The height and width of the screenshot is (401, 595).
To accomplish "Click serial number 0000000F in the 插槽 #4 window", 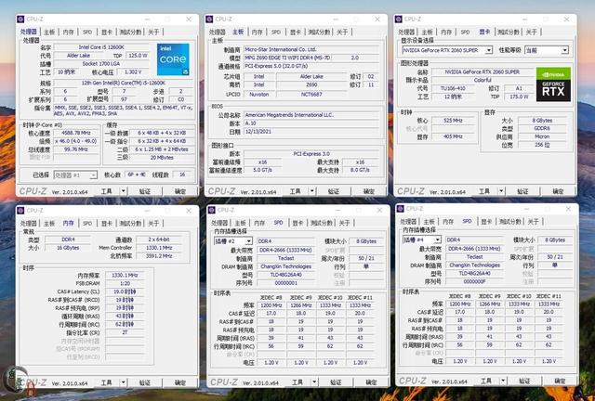I will pos(475,281).
